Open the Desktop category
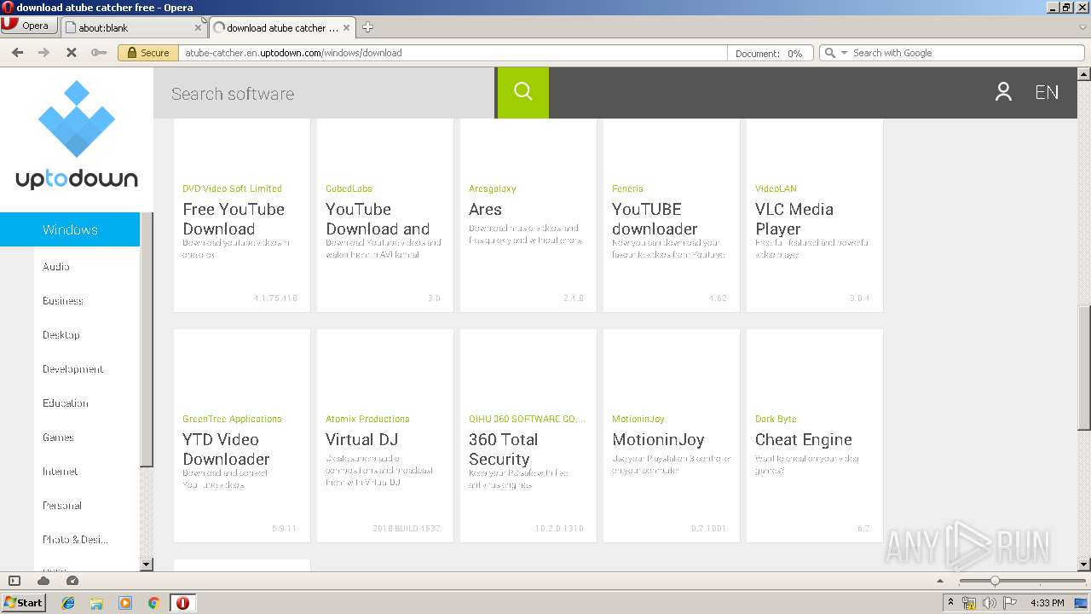Image resolution: width=1091 pixels, height=614 pixels. (61, 335)
